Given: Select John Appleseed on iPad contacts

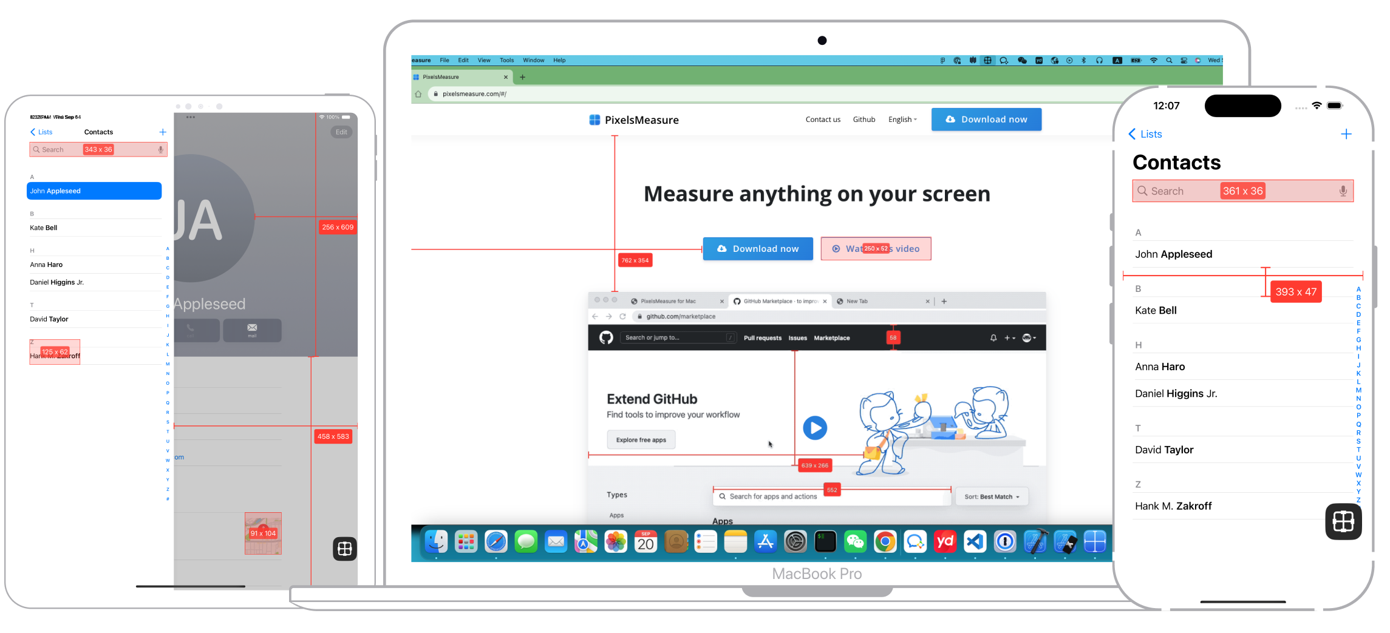Looking at the screenshot, I should tap(94, 191).
